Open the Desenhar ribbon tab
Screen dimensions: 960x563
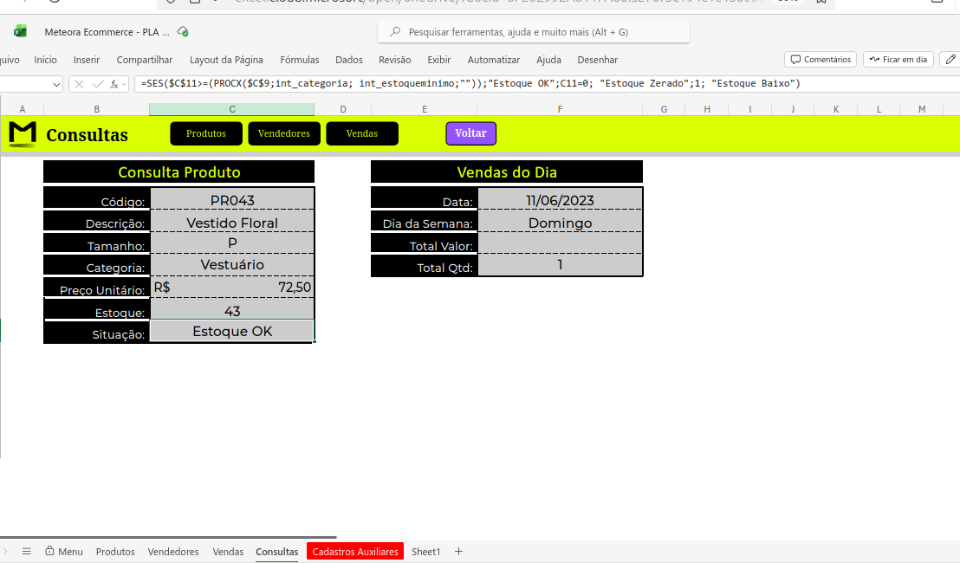point(598,60)
